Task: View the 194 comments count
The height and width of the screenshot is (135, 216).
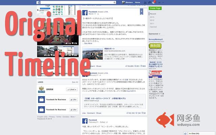Action: click(138, 113)
